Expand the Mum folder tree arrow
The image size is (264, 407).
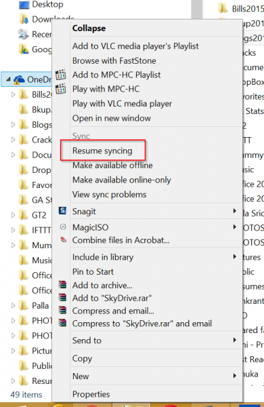pos(13,245)
